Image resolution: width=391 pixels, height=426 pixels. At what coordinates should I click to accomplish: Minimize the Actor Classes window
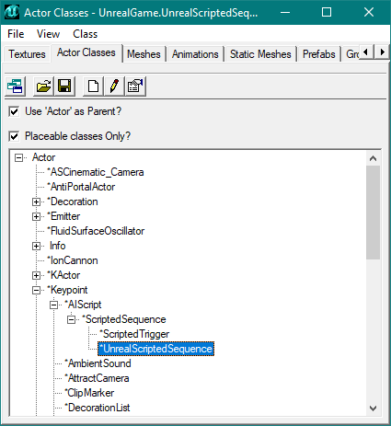coord(285,12)
